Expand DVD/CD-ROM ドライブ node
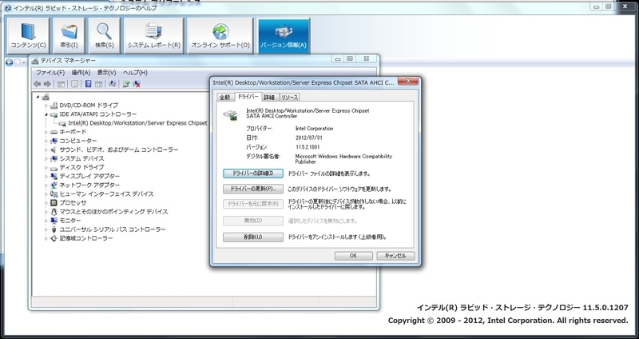The width and height of the screenshot is (639, 339). pyautogui.click(x=46, y=106)
